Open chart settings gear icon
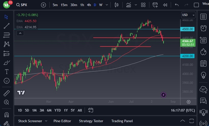 coord(189,102)
